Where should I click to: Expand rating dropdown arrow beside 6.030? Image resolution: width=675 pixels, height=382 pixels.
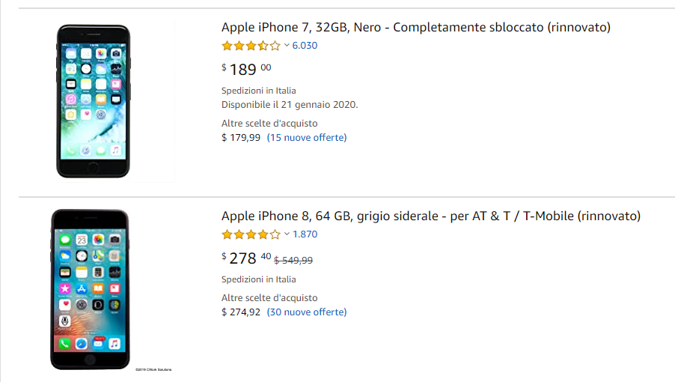(287, 45)
